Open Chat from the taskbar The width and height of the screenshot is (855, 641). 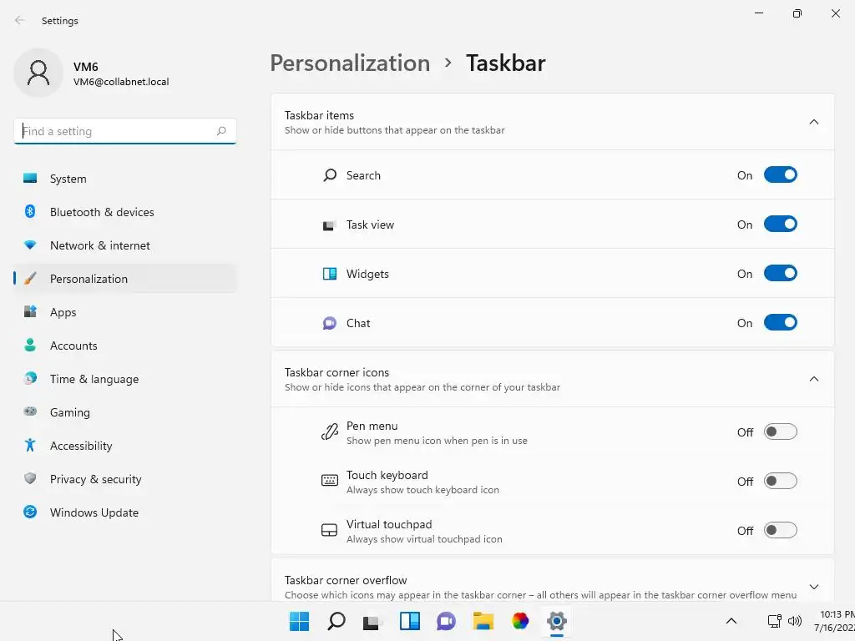point(446,621)
